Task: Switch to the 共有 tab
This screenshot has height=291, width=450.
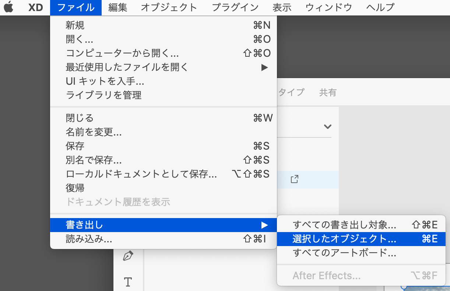Action: (328, 92)
